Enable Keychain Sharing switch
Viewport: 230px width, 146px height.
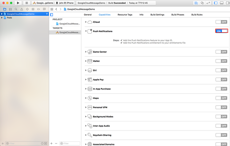tap(221, 135)
